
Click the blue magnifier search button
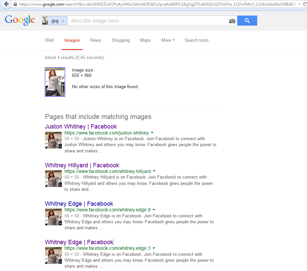pos(247,21)
